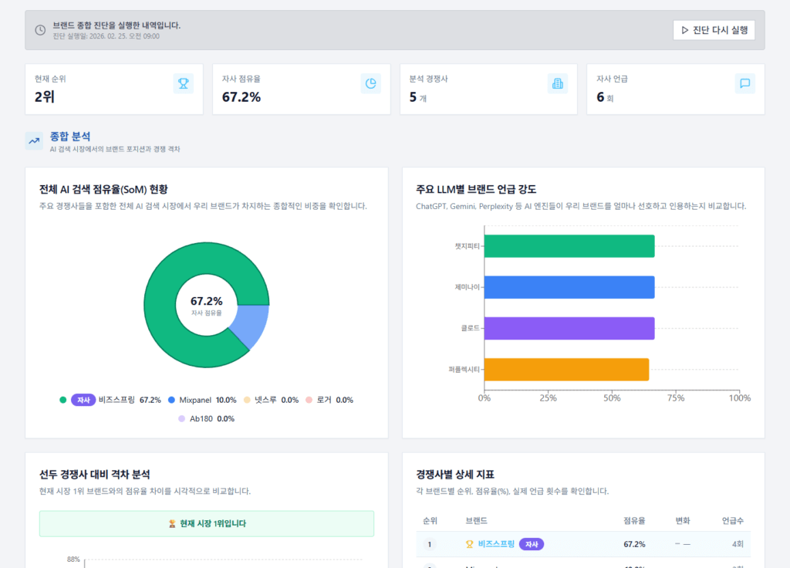Click the trophy icon on the 현재 순위 card
The image size is (790, 568).
[x=183, y=84]
